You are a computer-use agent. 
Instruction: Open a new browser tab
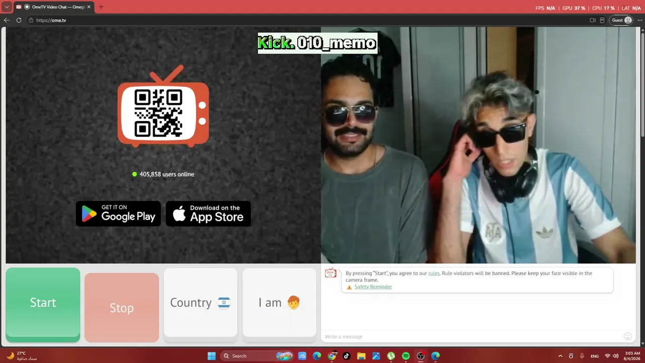click(x=101, y=7)
